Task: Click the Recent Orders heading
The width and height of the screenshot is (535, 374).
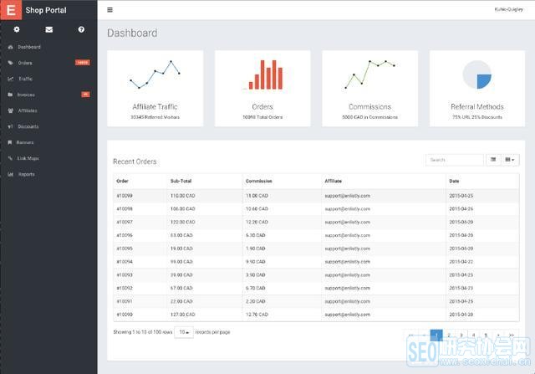Action: pos(135,161)
